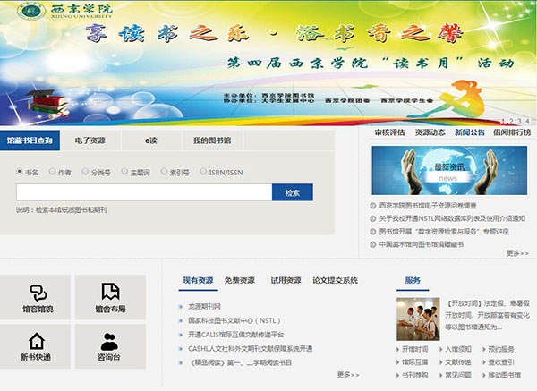The height and width of the screenshot is (391, 537).
Task: Jump to banner slide 4
Action: 528,121
